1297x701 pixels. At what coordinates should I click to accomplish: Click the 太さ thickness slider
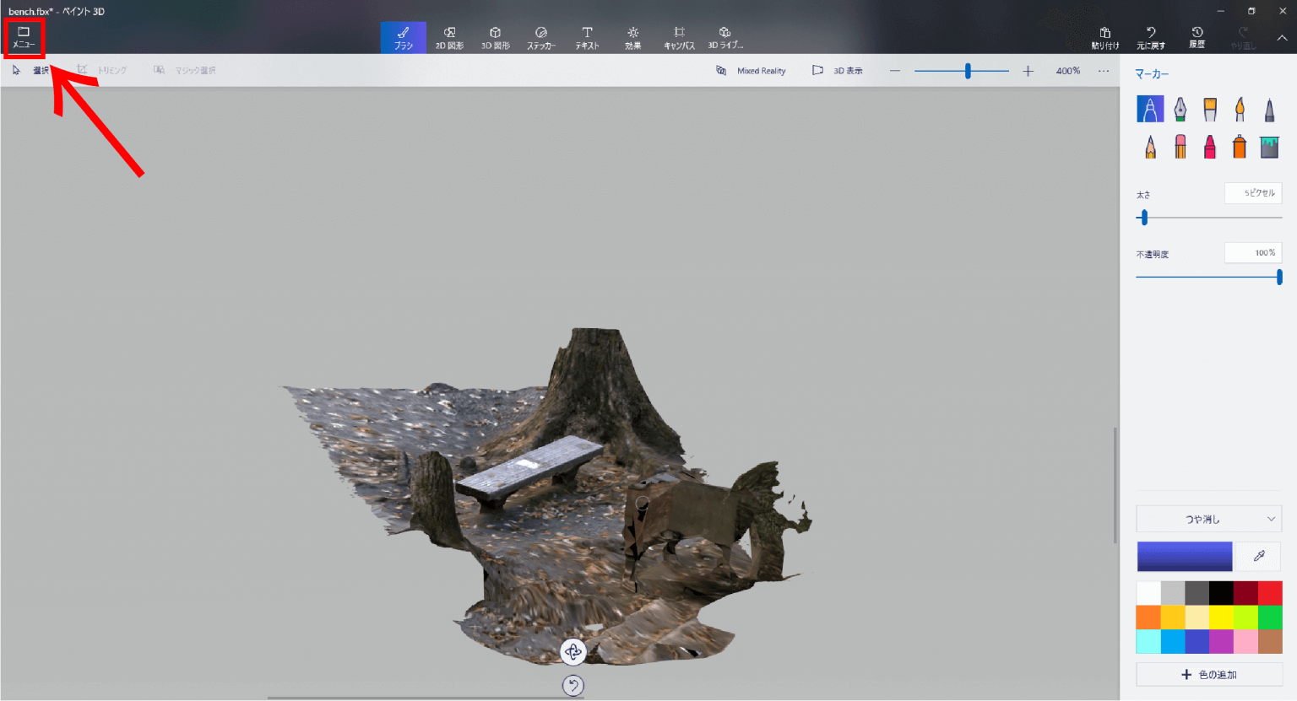1144,218
